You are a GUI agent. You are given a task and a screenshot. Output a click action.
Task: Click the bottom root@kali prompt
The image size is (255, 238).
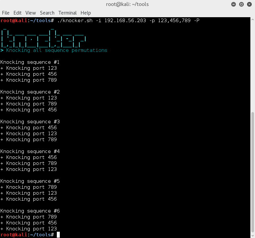pos(27,235)
